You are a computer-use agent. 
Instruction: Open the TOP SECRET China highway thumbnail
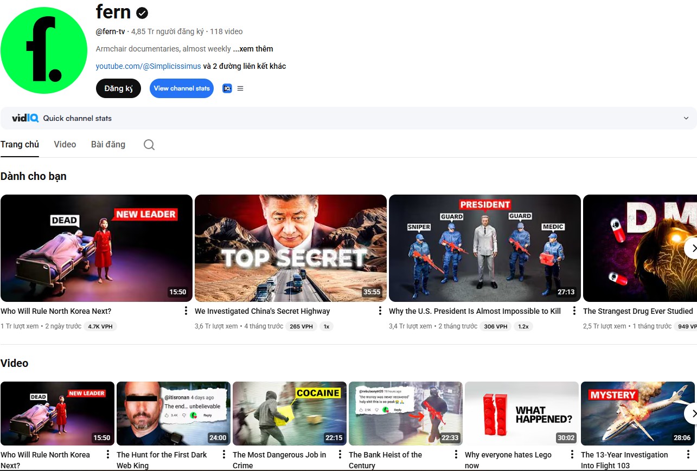click(x=290, y=248)
